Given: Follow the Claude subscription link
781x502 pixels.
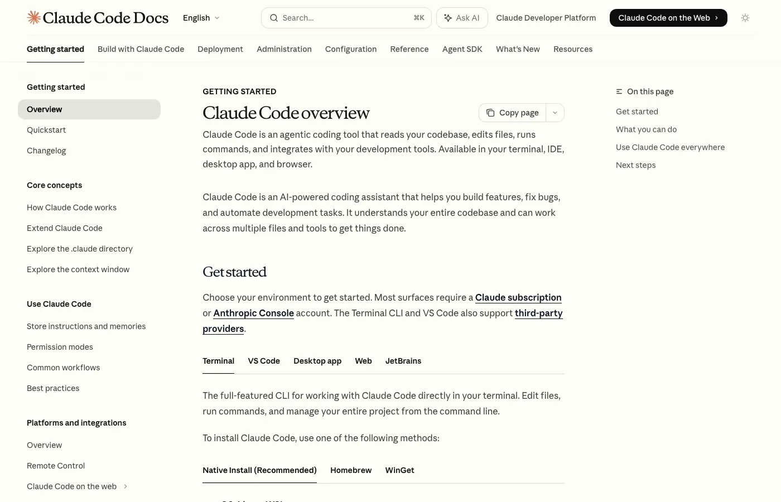Looking at the screenshot, I should pos(518,297).
